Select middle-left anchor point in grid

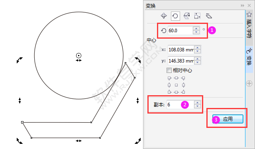click(169, 85)
